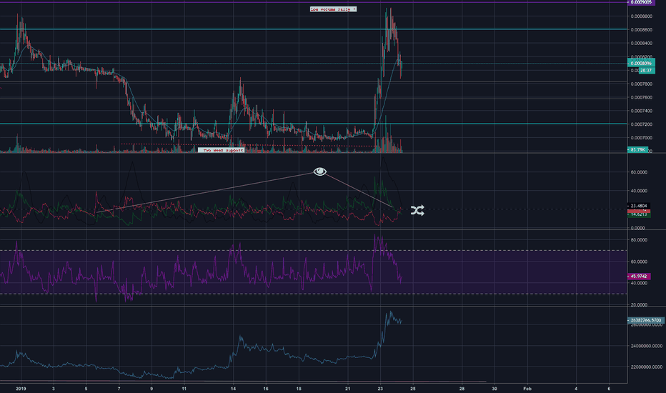Click the RSI value label 45.9742
Screen dimensions: 666x393
639,276
